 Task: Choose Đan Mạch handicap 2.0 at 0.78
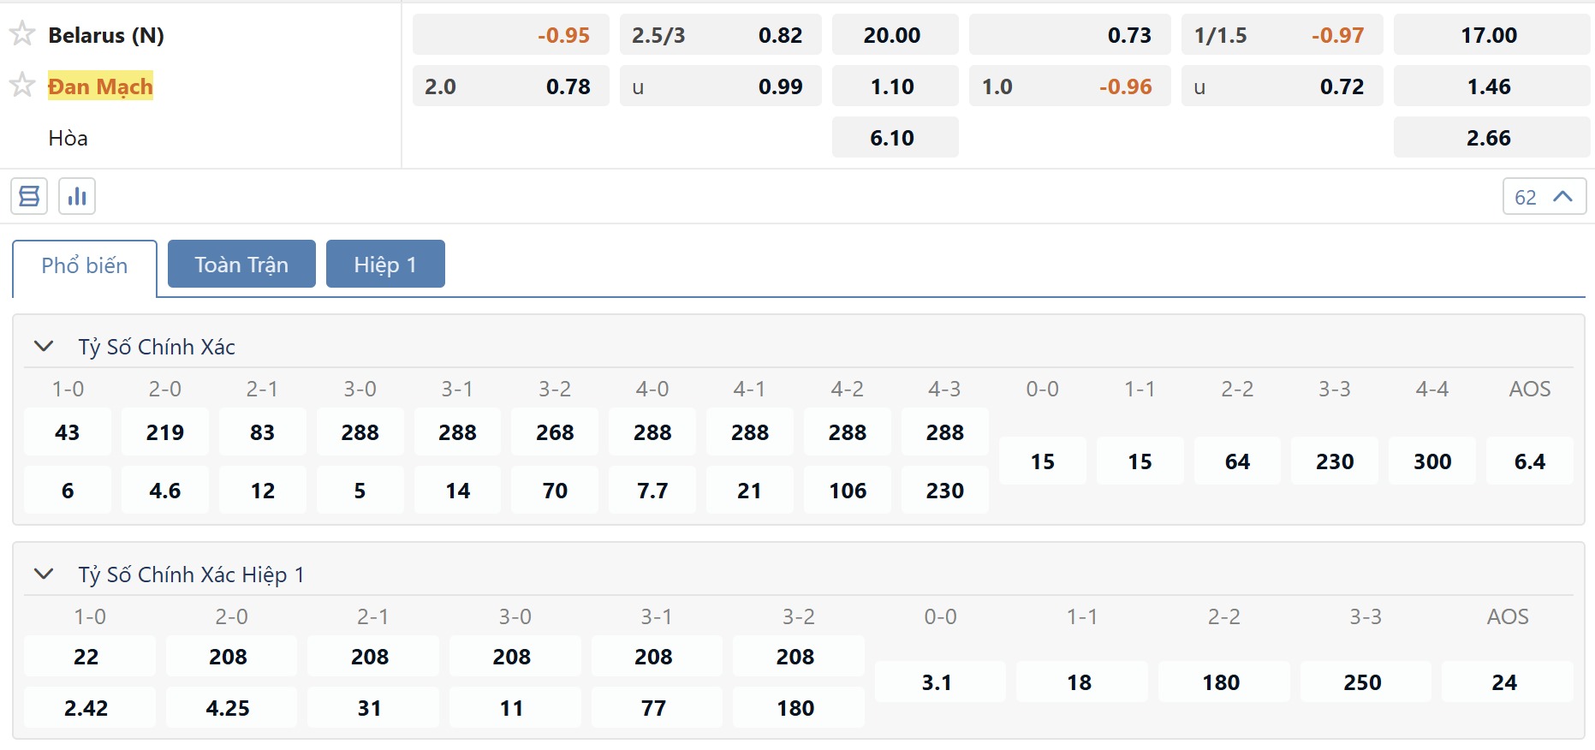(x=510, y=86)
